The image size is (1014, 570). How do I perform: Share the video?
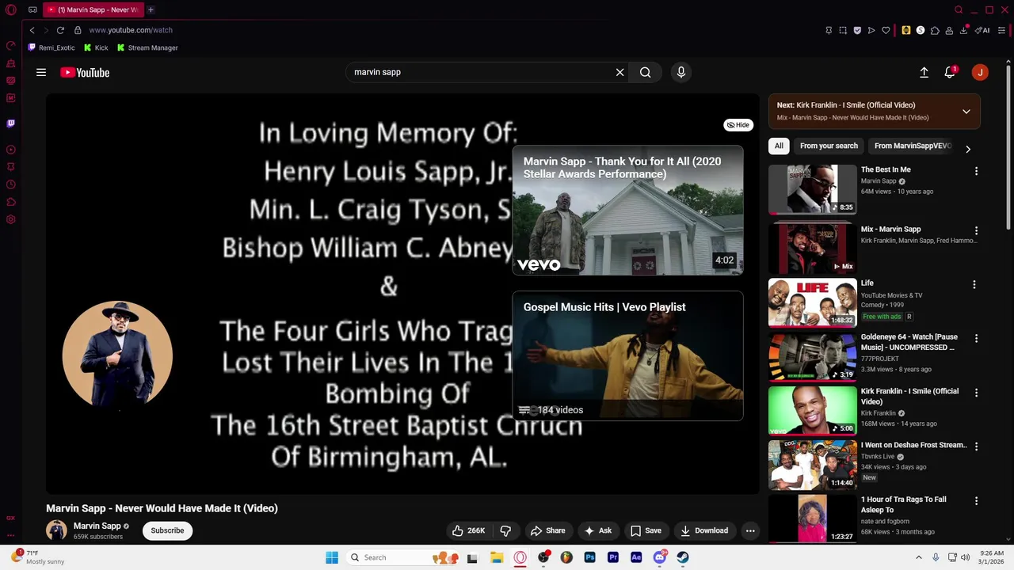548,530
